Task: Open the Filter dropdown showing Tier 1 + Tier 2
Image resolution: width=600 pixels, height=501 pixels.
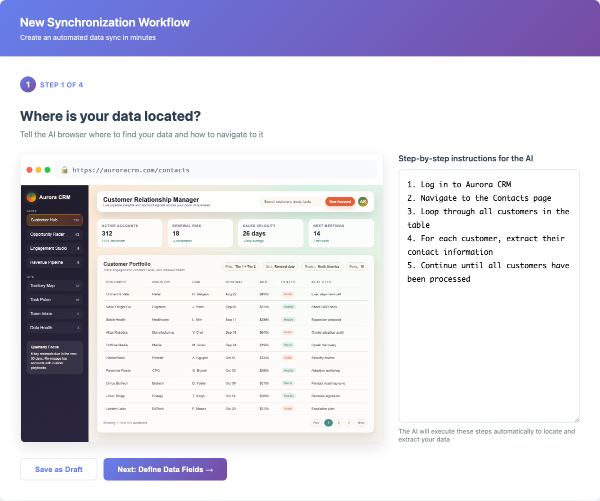Action: coord(240,266)
